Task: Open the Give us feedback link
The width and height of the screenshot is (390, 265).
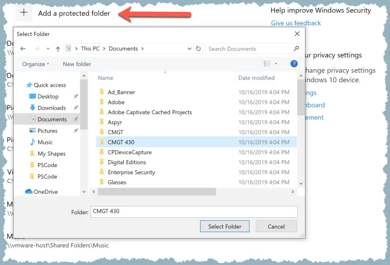Action: (x=296, y=23)
